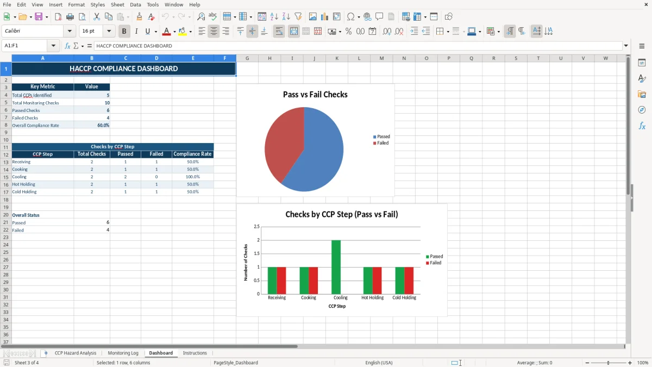Open the sidebar Gallery icon
Screen dimensions: 652x367
(642, 94)
